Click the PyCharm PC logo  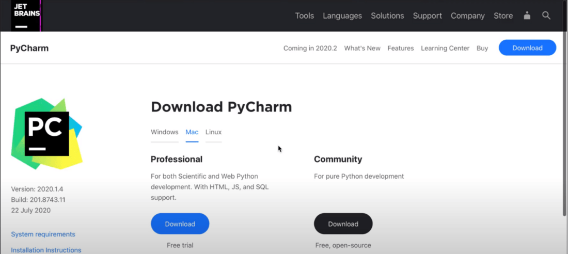click(46, 133)
